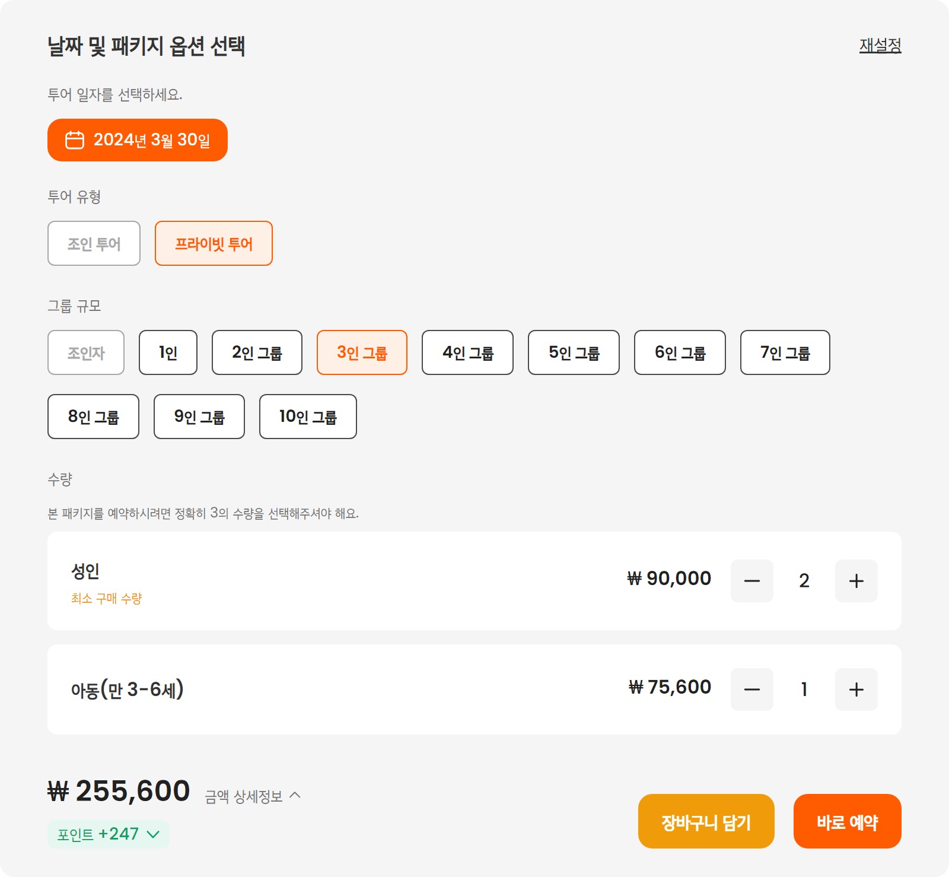This screenshot has height=877, width=949.
Task: Pick the 10인 그룹 option
Action: pyautogui.click(x=308, y=417)
